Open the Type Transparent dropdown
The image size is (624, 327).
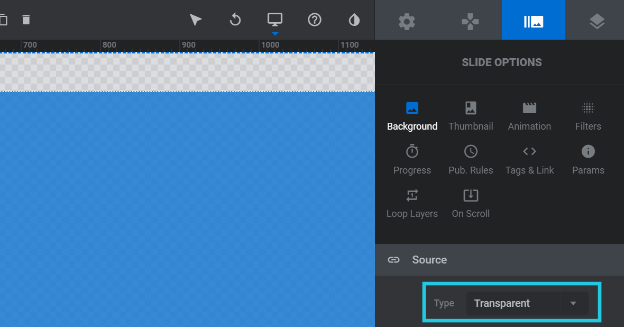point(527,304)
